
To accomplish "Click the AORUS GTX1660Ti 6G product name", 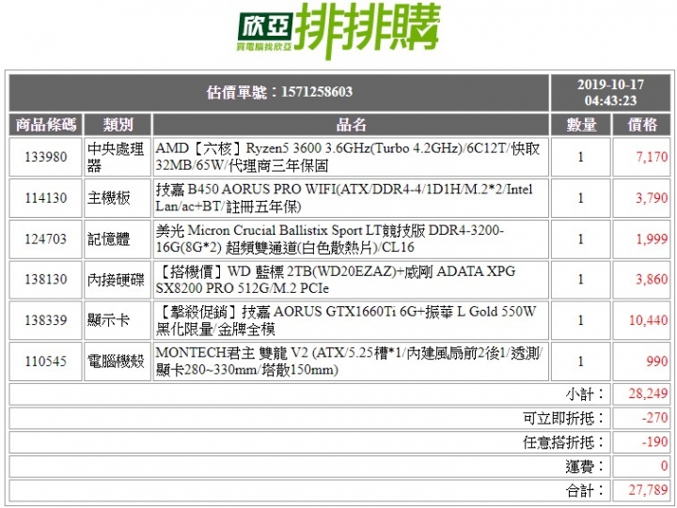I will point(346,320).
